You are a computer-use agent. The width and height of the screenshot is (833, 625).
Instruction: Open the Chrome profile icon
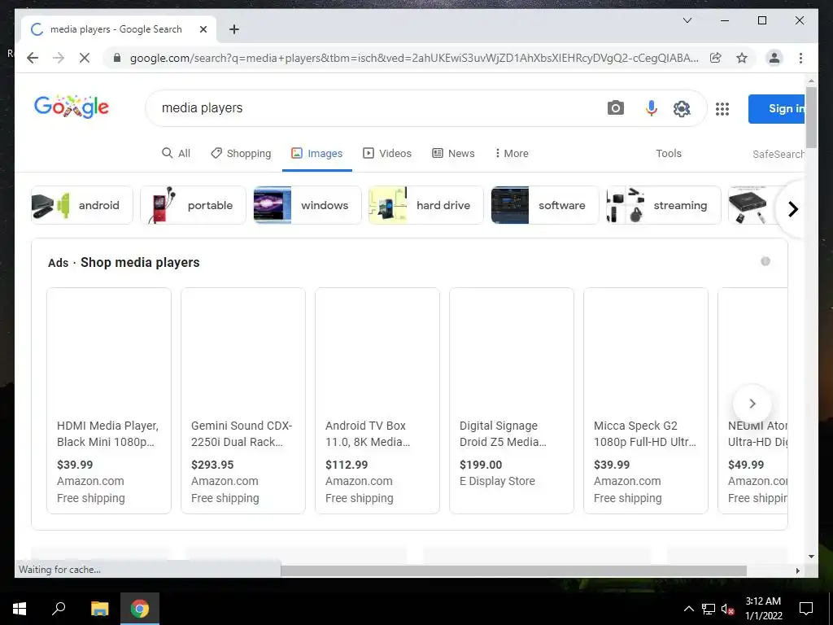[774, 58]
